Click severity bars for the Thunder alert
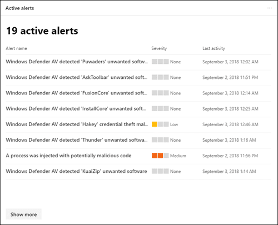 pos(160,140)
